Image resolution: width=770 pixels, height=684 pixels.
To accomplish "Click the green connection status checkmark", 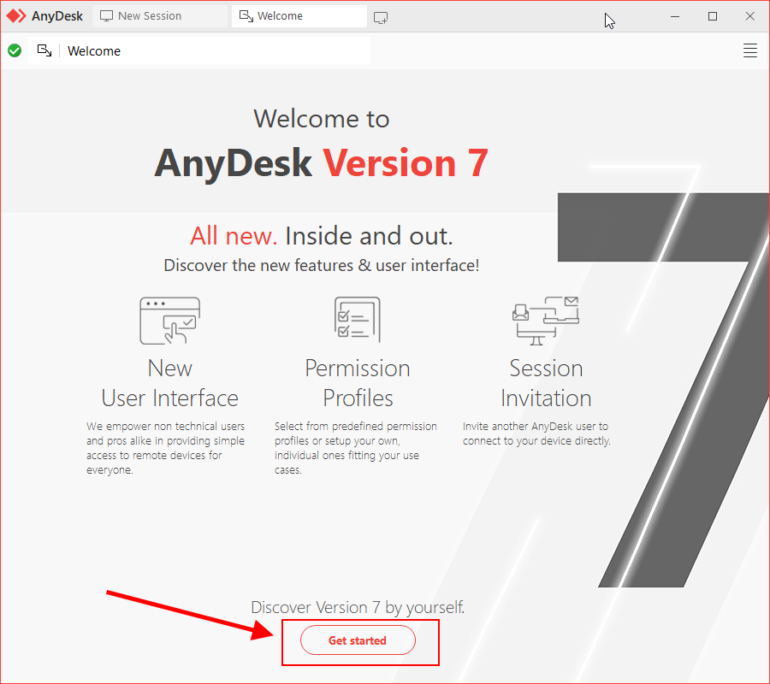I will (x=15, y=50).
